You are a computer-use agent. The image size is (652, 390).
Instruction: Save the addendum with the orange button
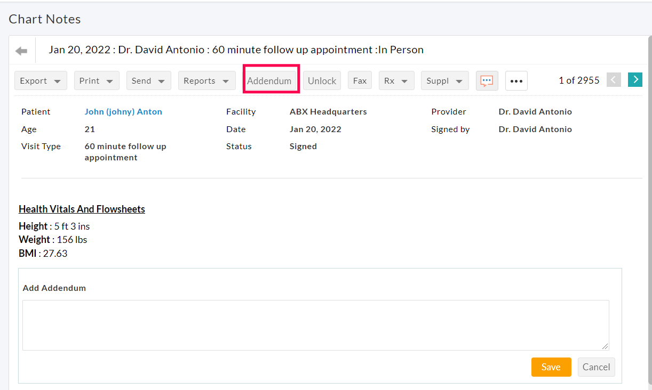[x=551, y=367]
